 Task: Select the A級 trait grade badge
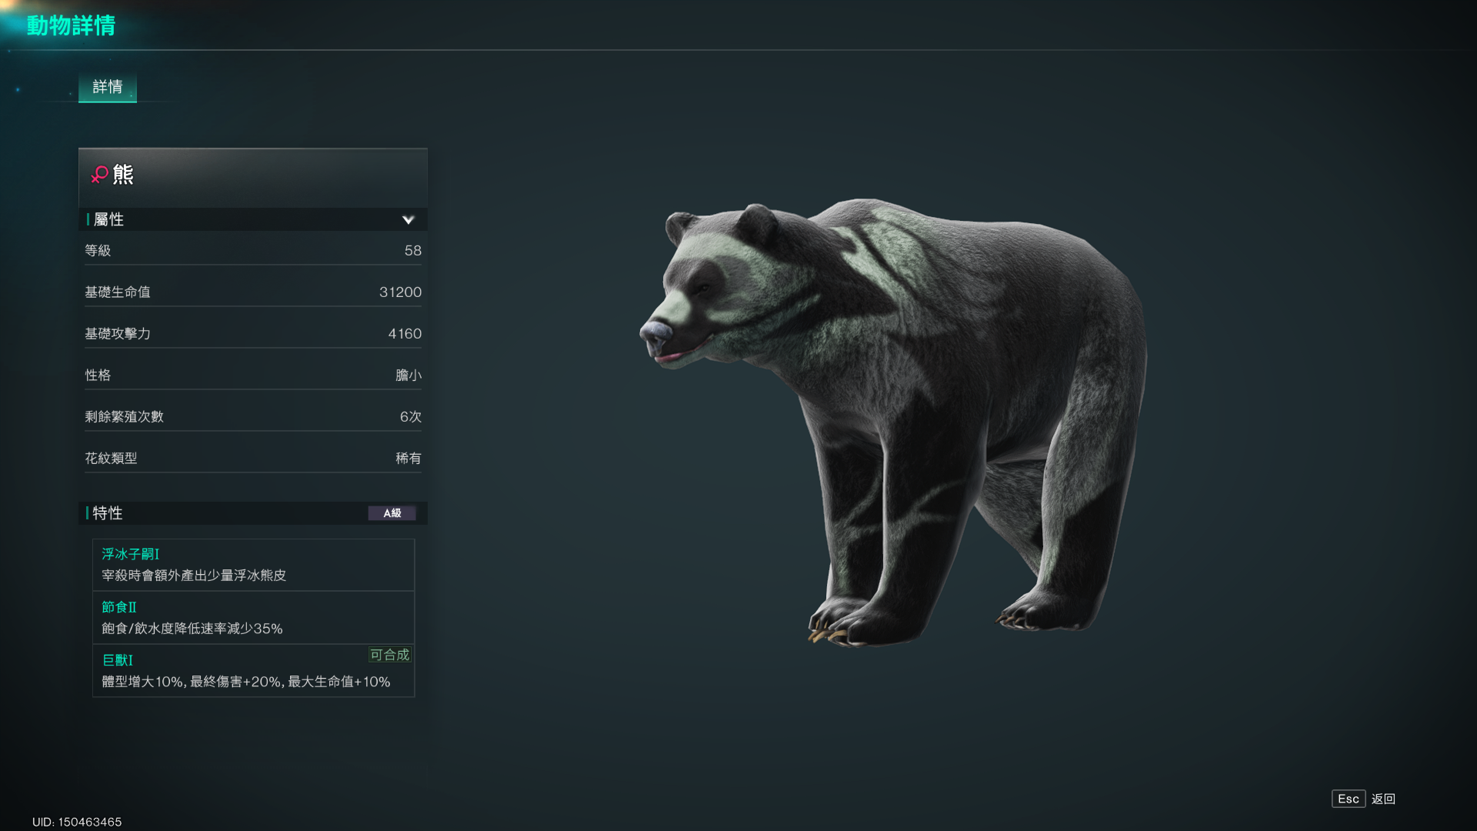[x=392, y=513]
